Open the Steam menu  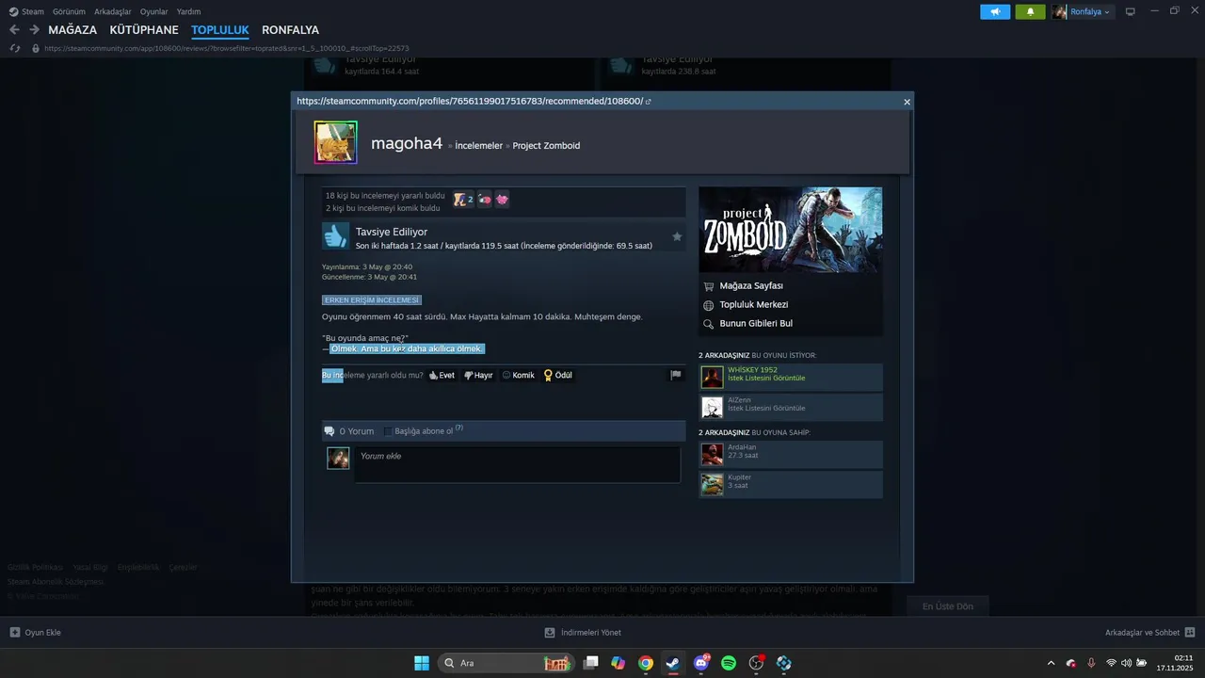tap(26, 11)
